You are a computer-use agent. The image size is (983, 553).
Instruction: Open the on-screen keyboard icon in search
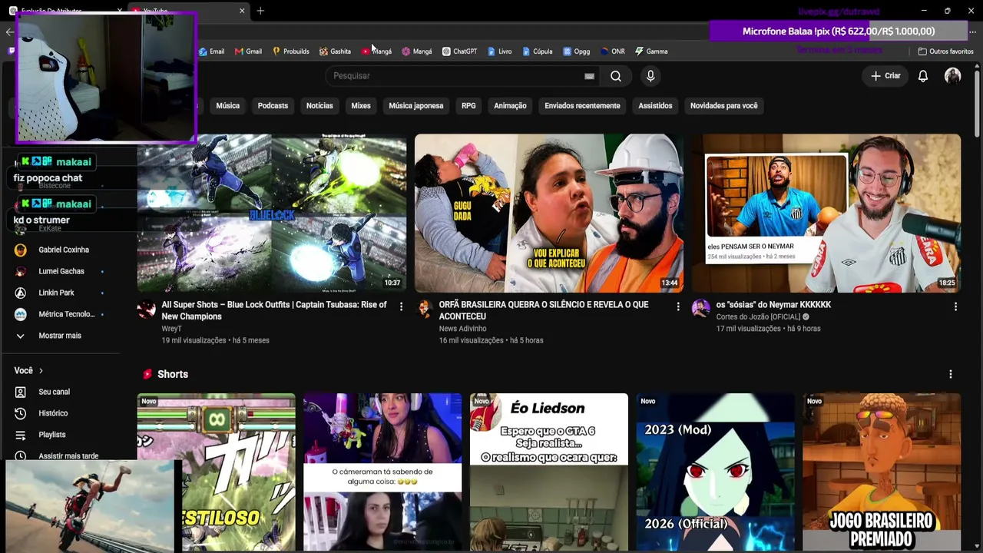589,76
